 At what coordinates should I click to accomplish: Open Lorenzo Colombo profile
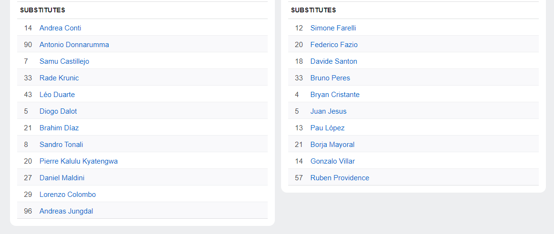click(67, 195)
